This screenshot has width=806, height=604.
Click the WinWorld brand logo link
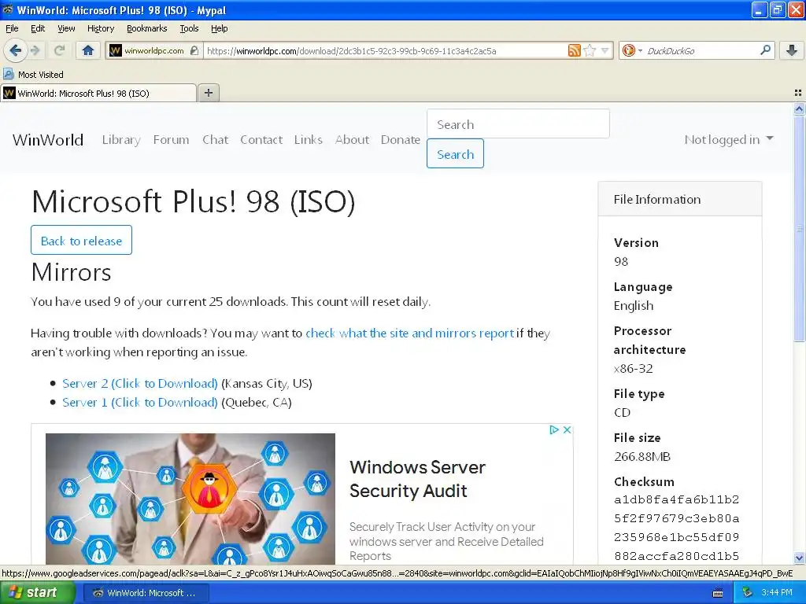click(x=48, y=140)
